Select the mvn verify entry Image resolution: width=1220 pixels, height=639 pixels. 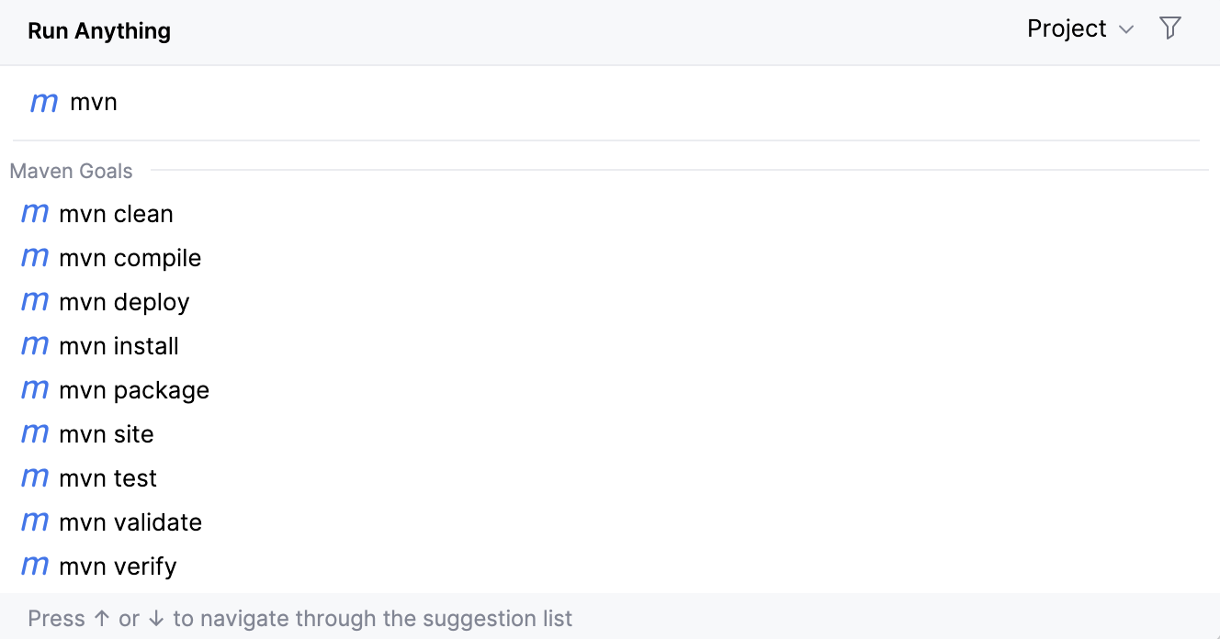[119, 566]
